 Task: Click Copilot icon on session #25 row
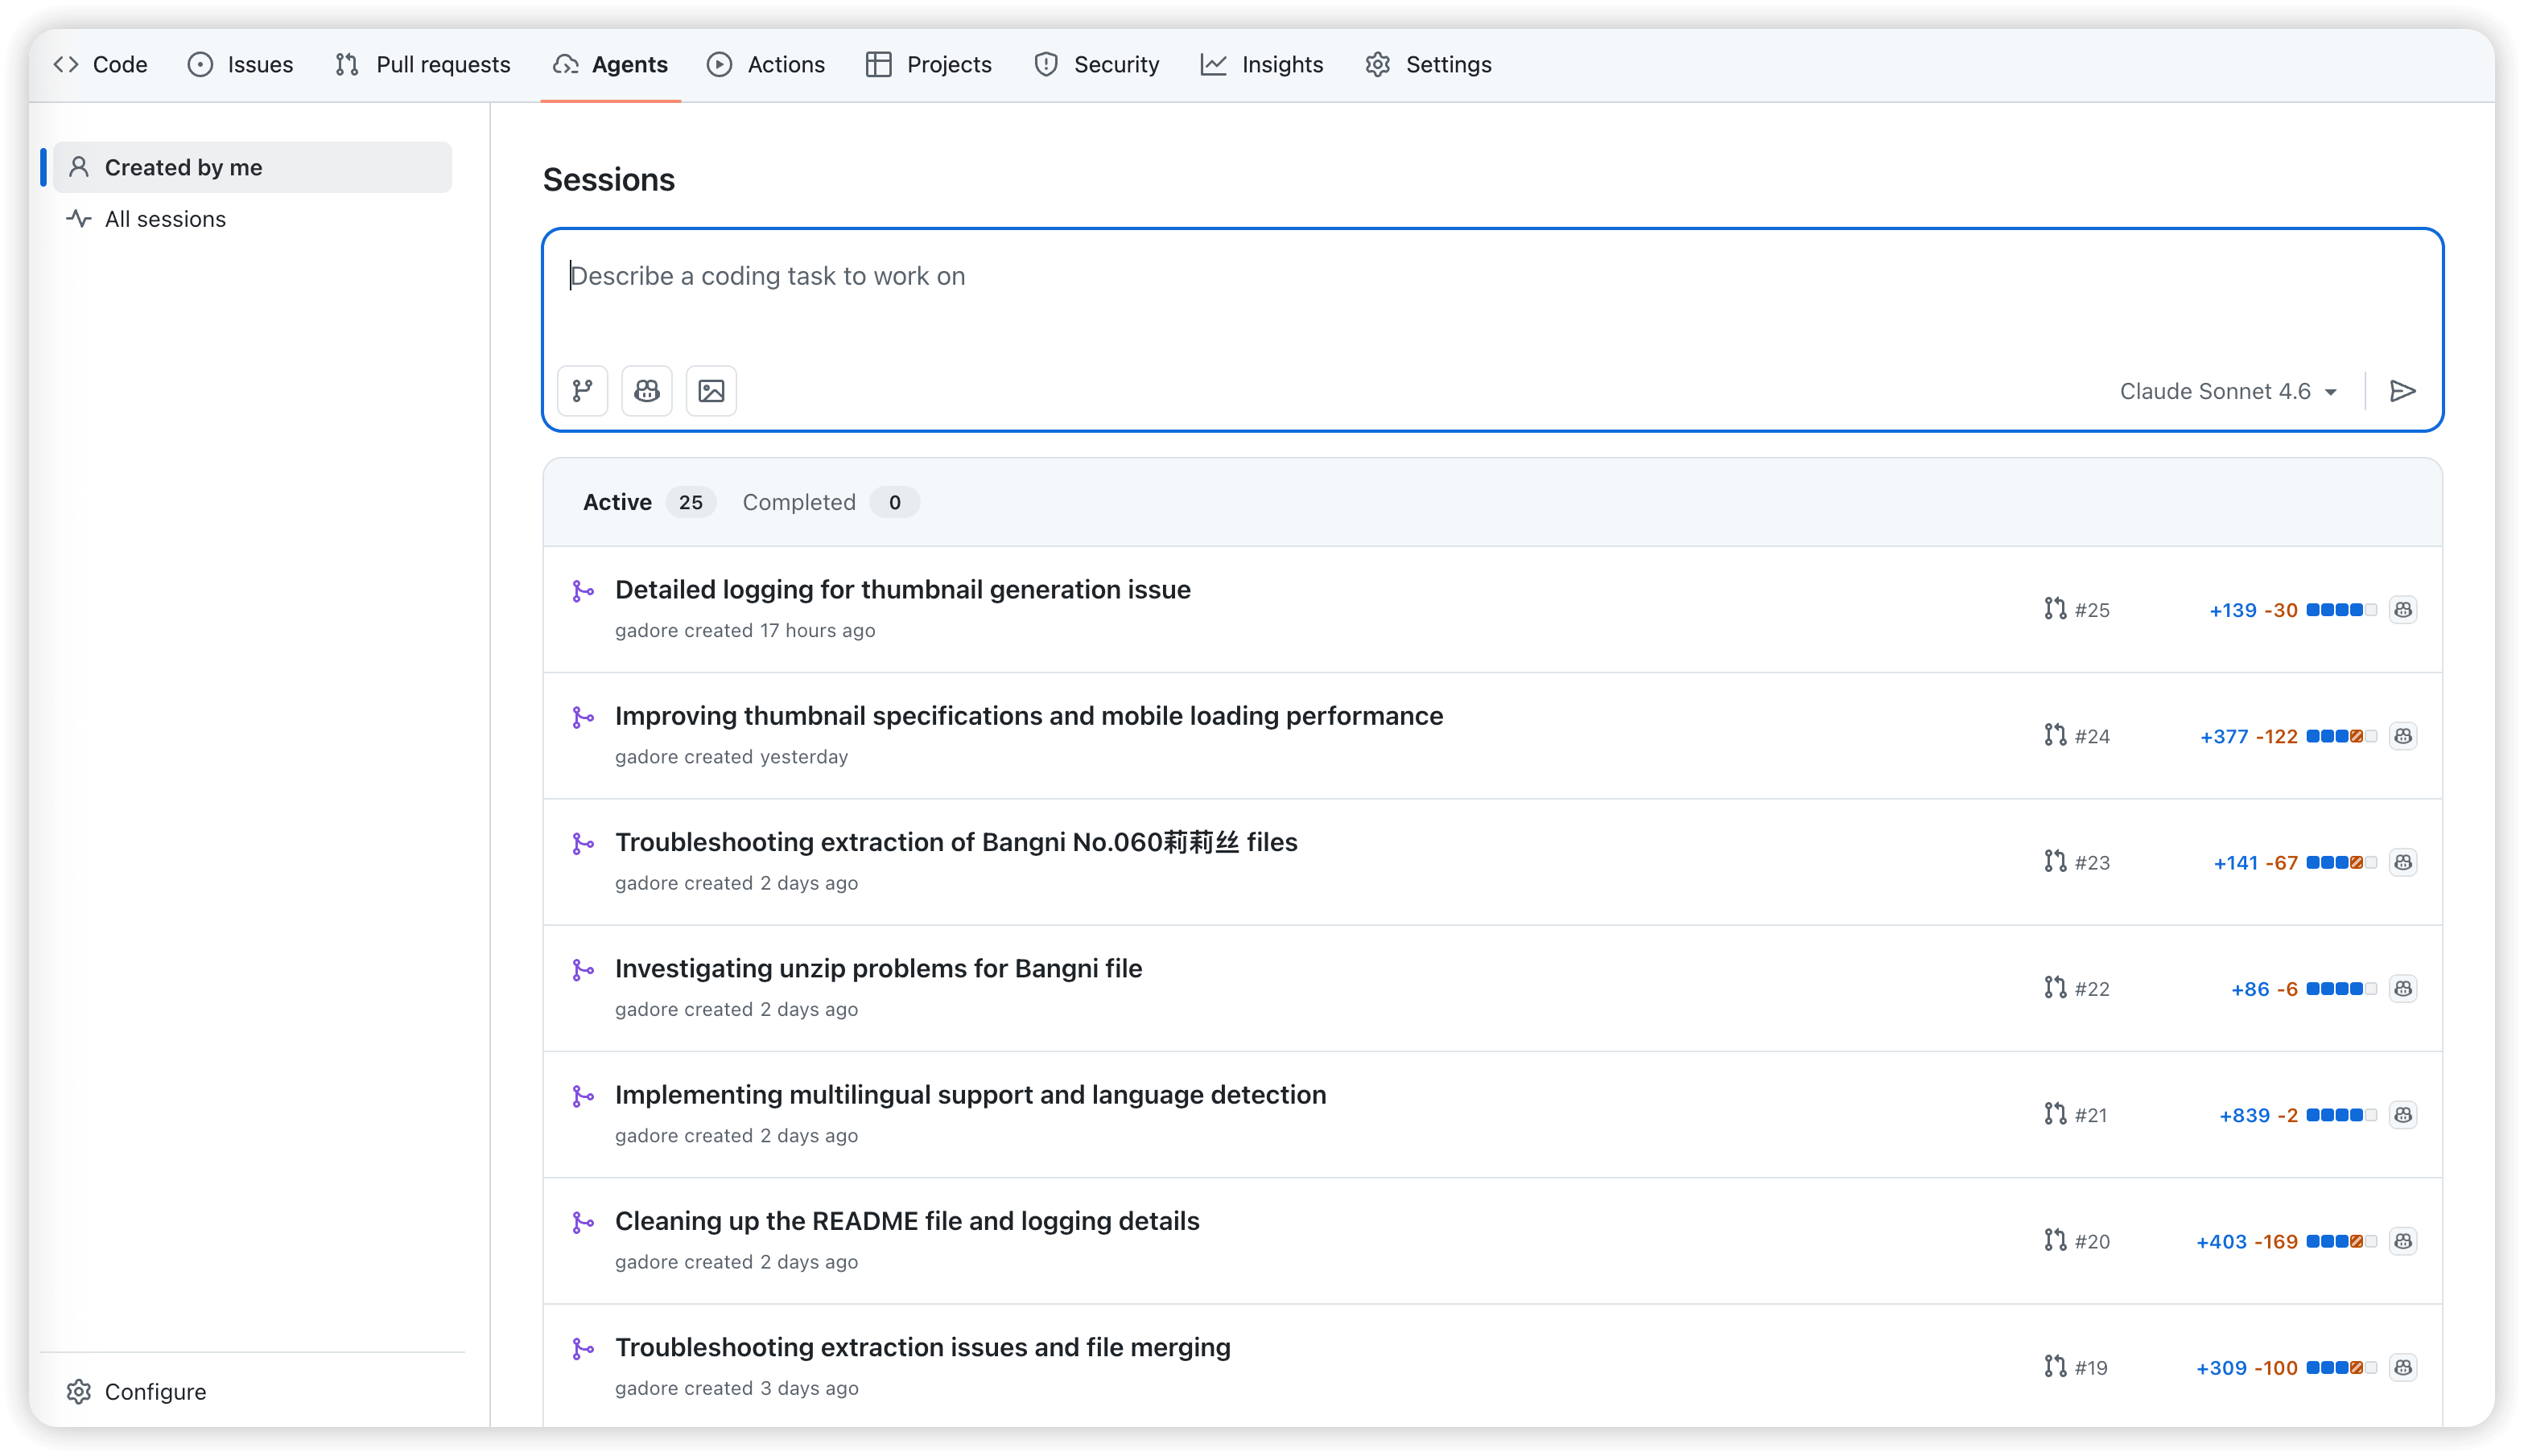click(2403, 610)
